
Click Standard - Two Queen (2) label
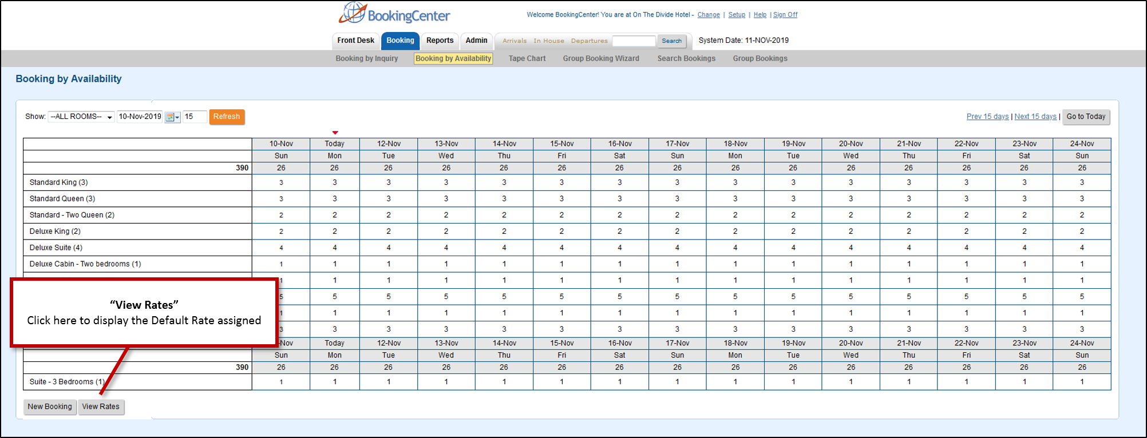(72, 215)
